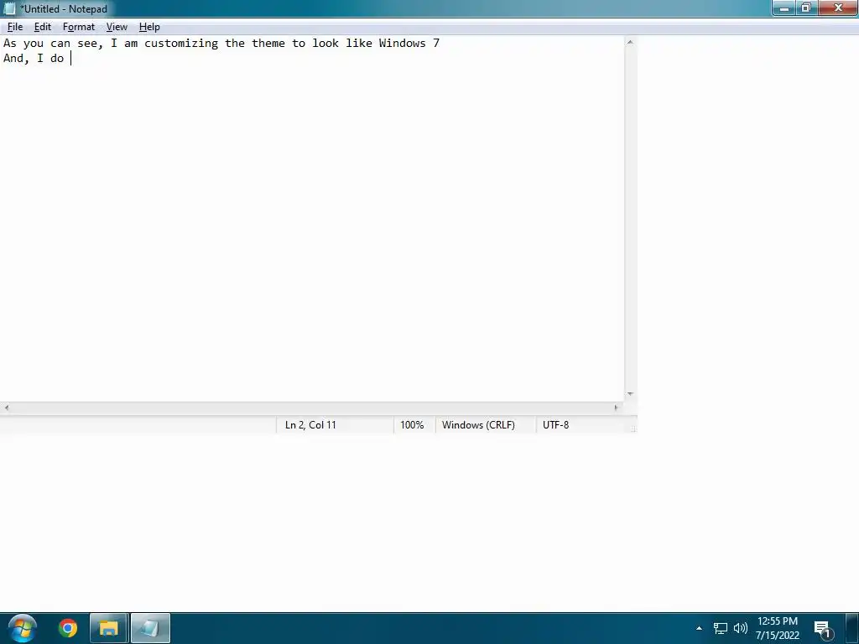The height and width of the screenshot is (644, 859).
Task: Click the word 'Windows' in first line
Action: pyautogui.click(x=402, y=44)
